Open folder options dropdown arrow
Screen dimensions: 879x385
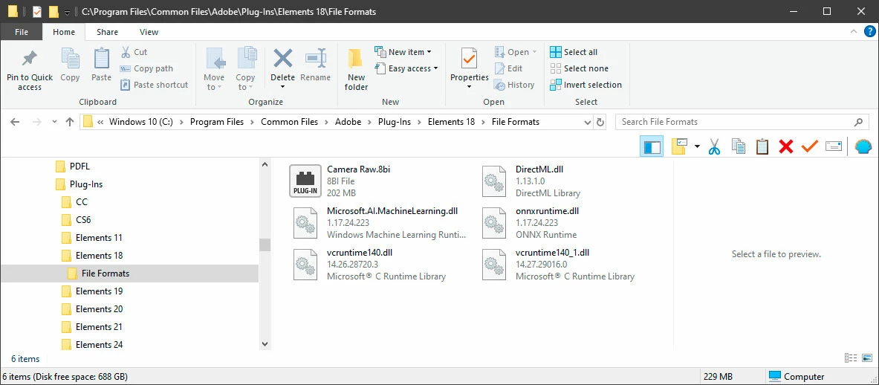(697, 147)
